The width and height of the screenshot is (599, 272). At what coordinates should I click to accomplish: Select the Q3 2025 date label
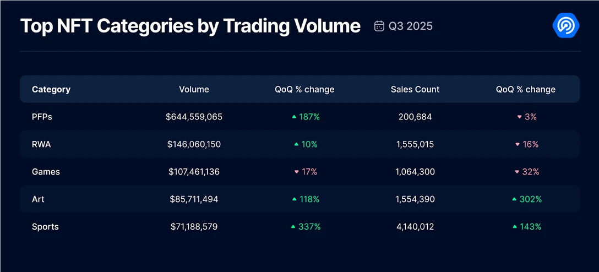point(410,26)
